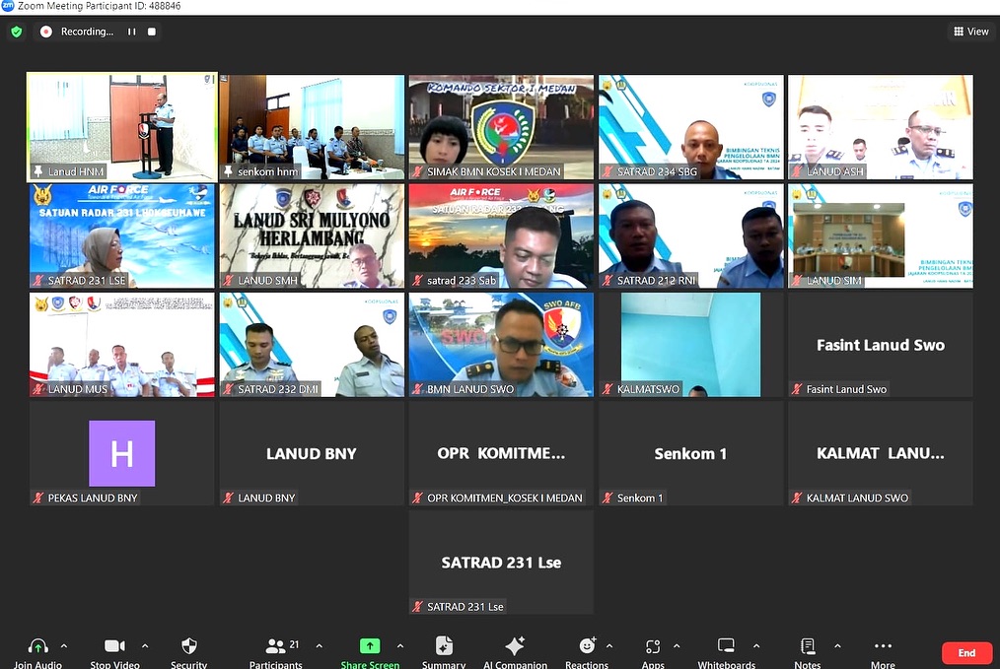Select the Fasint Lanud Swo participant tile
This screenshot has width=1000, height=669.
[x=881, y=345]
